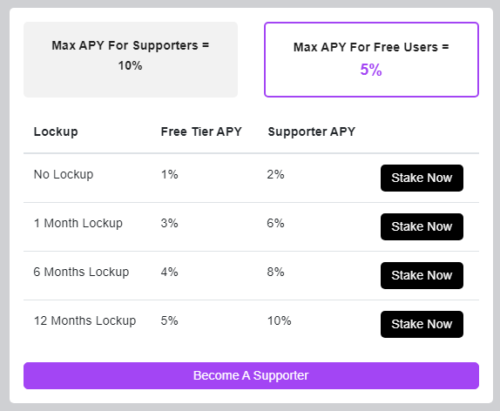The width and height of the screenshot is (500, 411).
Task: Click the 8% supporter APY value
Action: (275, 272)
